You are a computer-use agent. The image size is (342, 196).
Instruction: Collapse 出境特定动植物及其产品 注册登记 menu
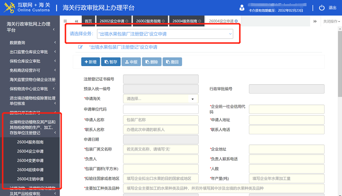tap(30, 127)
